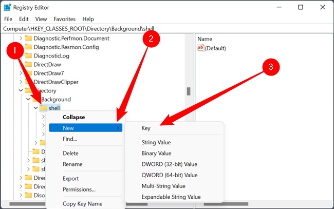334x209 pixels.
Task: Select String Value in the submenu
Action: [x=156, y=142]
